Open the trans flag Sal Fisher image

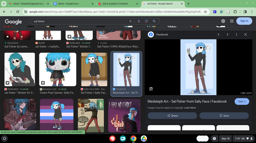pos(57,115)
